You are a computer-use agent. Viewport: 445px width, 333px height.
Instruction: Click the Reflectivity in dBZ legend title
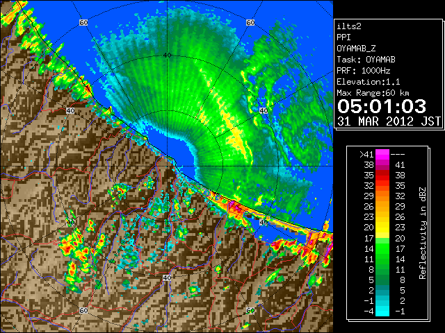coord(423,233)
